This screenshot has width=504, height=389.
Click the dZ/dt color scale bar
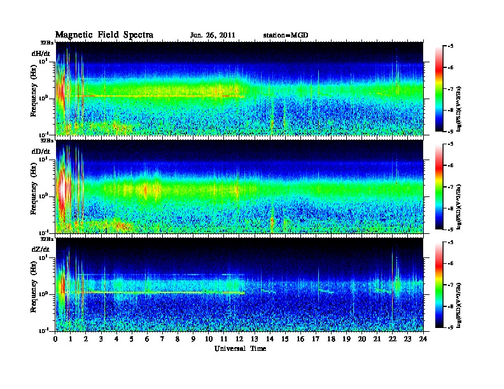tap(439, 285)
